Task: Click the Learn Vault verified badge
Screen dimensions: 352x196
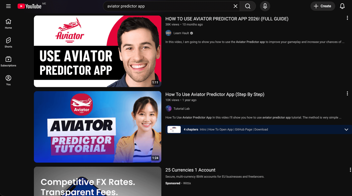Action: pyautogui.click(x=191, y=33)
